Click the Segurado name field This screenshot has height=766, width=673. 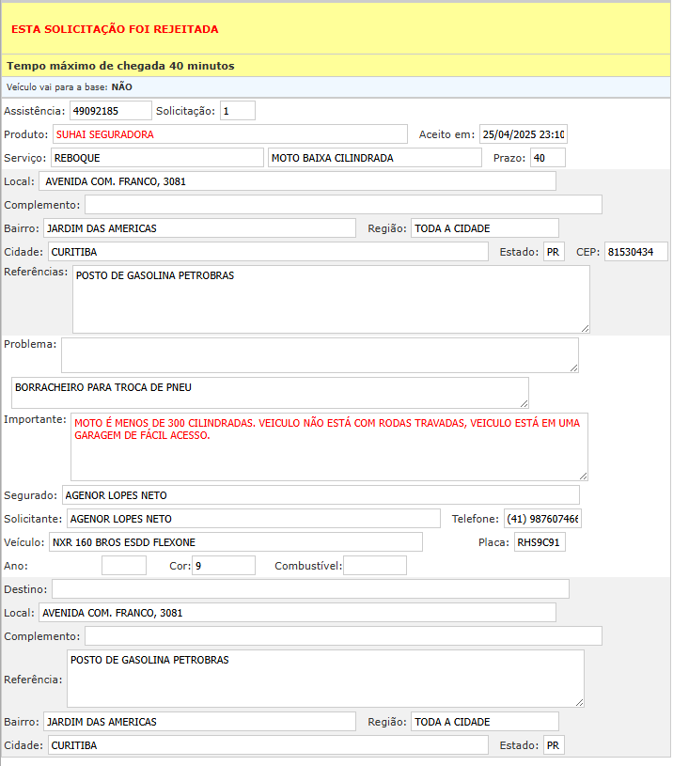coord(320,495)
